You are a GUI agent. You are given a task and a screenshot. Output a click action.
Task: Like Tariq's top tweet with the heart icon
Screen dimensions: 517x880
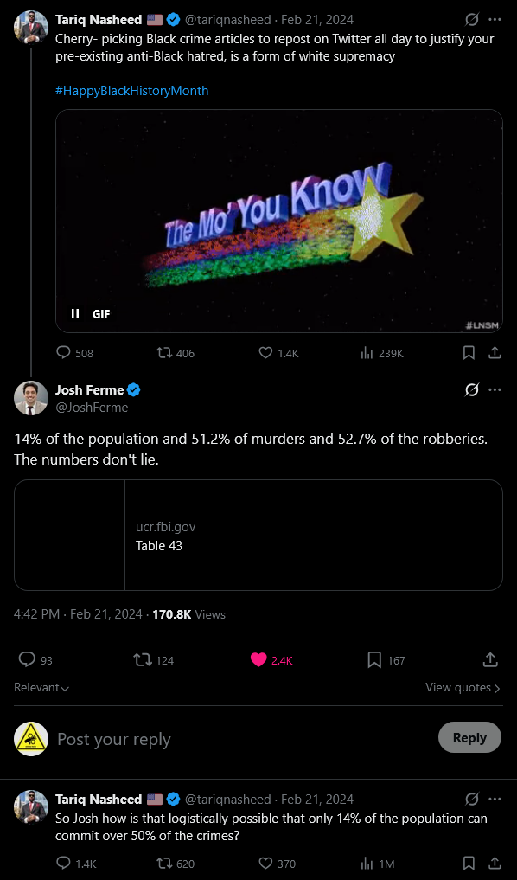(267, 352)
